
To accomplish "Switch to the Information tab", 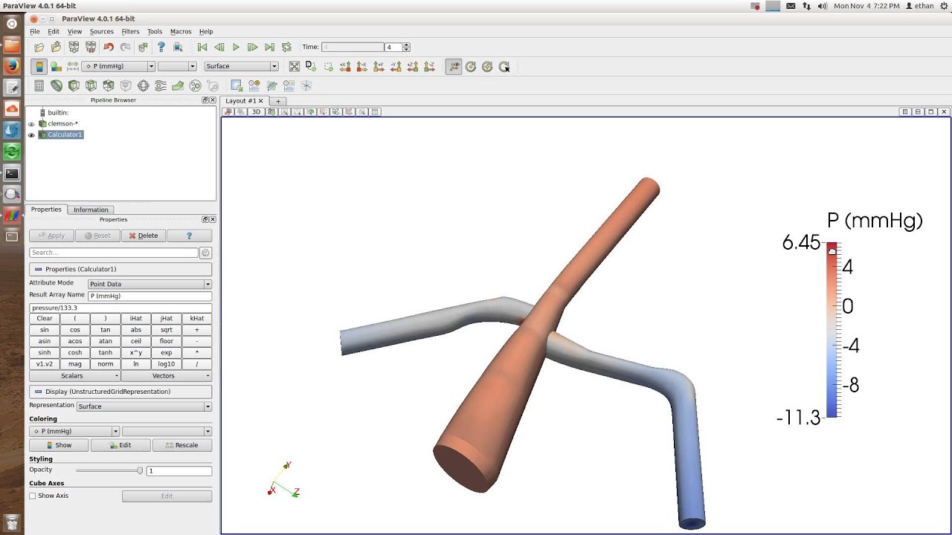I will pos(91,210).
